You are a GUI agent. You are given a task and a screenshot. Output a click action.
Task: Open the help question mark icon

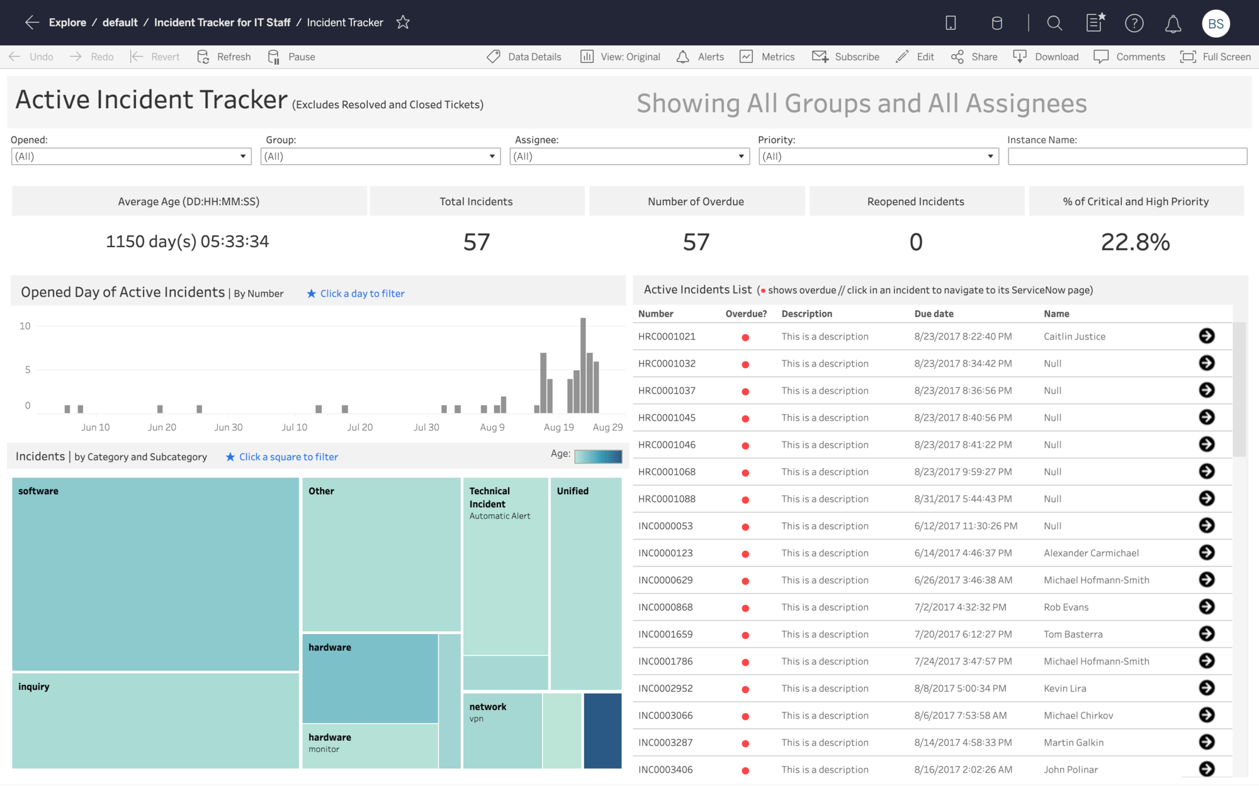tap(1134, 23)
